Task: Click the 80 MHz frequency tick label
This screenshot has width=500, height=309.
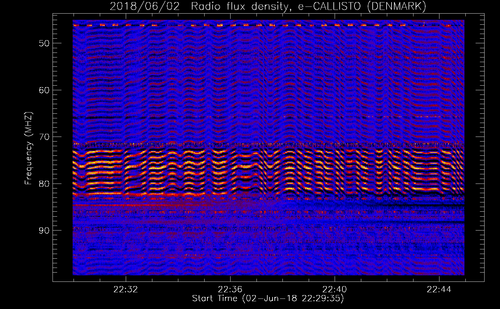Action: (x=44, y=184)
